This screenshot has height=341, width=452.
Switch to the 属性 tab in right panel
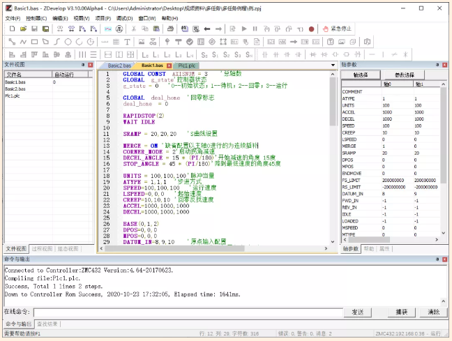384,249
